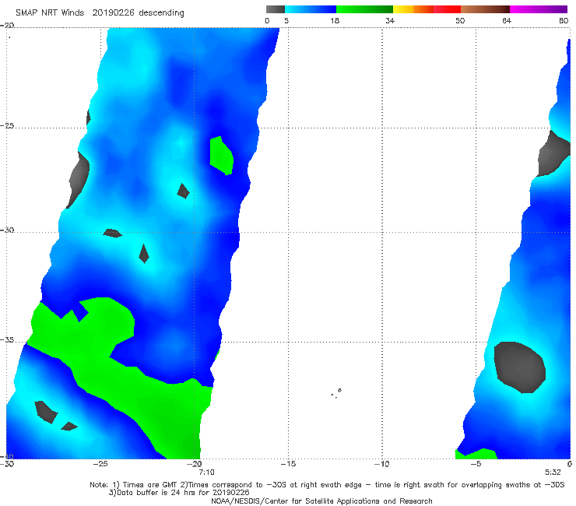
Task: Click the 'Data buffer is 24 hrs' footnote
Action: pyautogui.click(x=179, y=493)
